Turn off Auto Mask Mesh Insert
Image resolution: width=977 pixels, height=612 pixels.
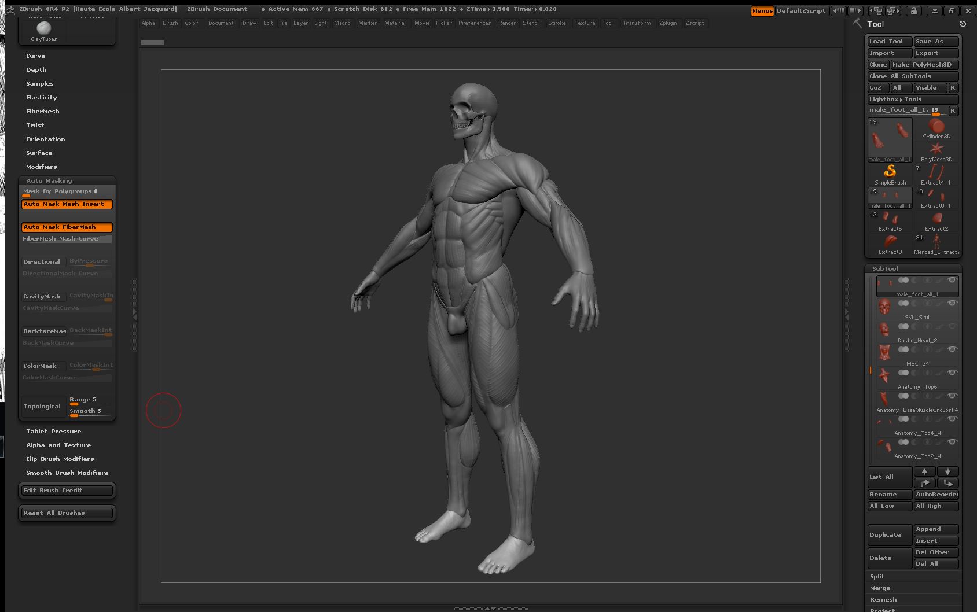click(x=67, y=204)
